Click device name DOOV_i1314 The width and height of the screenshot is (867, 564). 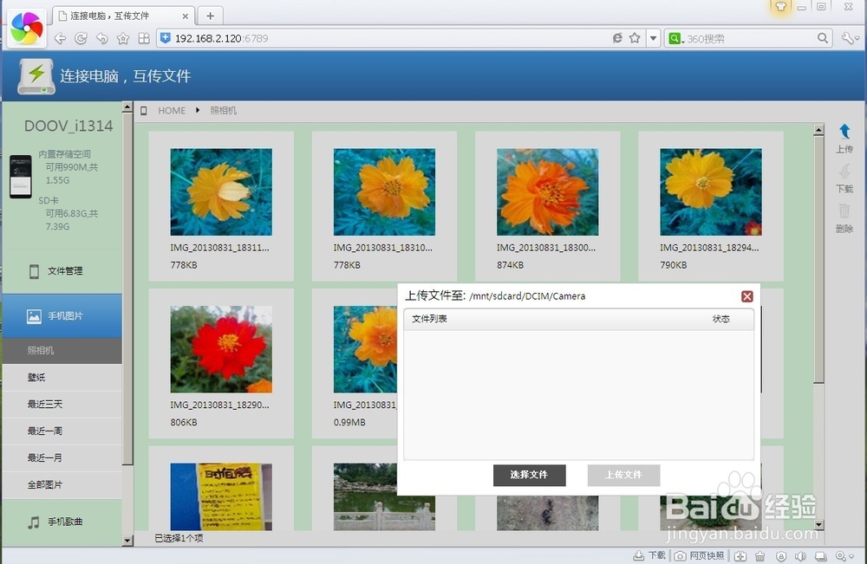(x=68, y=126)
